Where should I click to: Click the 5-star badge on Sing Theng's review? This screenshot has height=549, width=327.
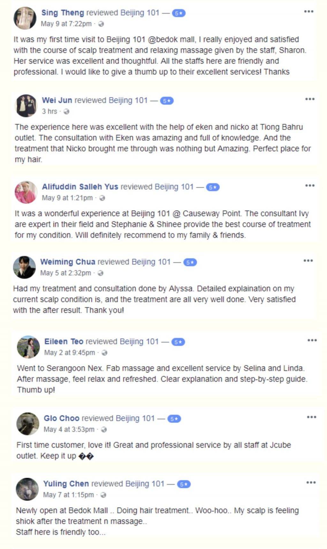pyautogui.click(x=179, y=13)
